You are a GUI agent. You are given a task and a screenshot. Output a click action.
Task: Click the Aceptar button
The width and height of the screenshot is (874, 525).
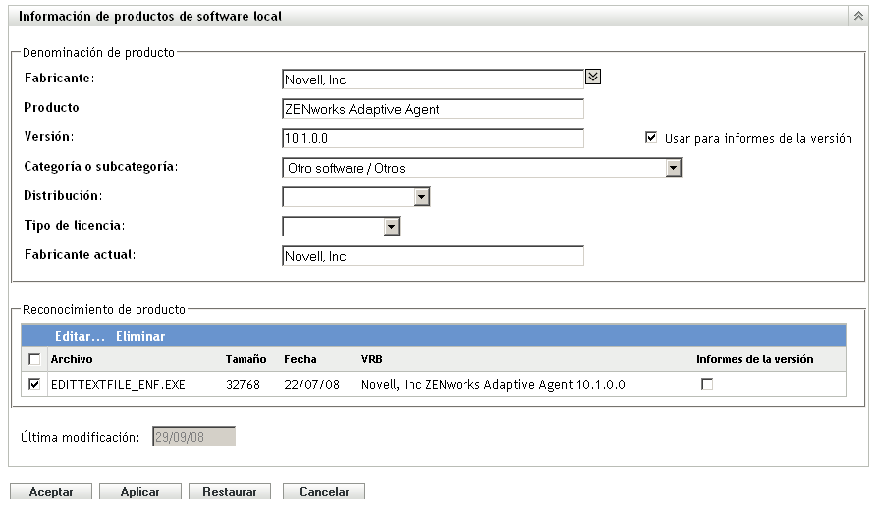point(51,491)
